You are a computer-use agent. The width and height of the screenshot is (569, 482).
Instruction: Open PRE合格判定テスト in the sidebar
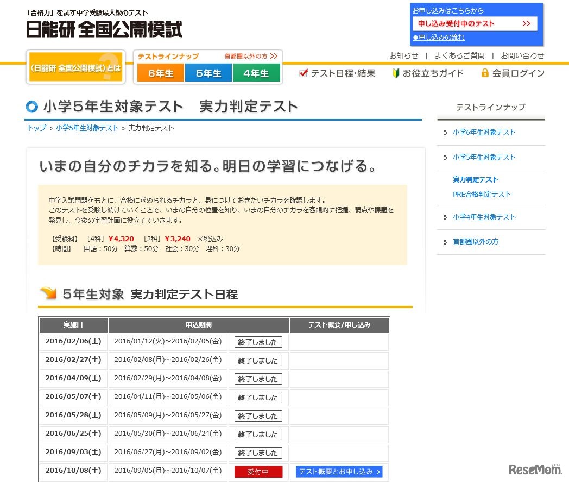click(482, 195)
